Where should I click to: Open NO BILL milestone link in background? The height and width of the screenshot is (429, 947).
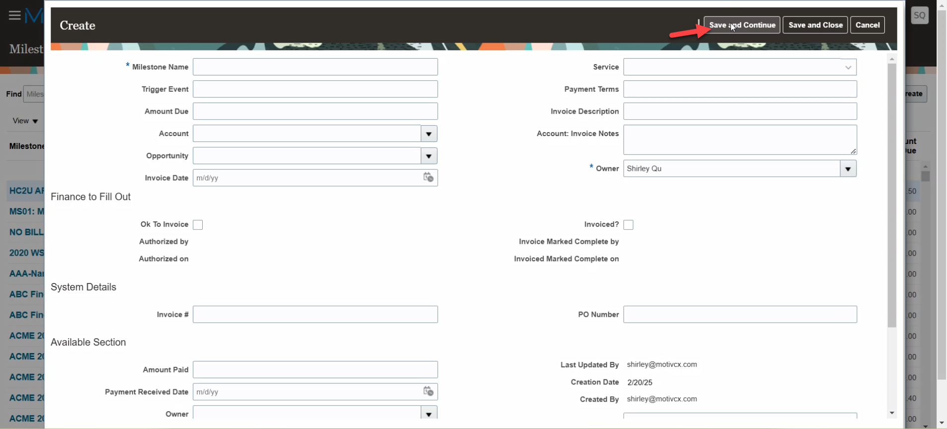coord(26,232)
